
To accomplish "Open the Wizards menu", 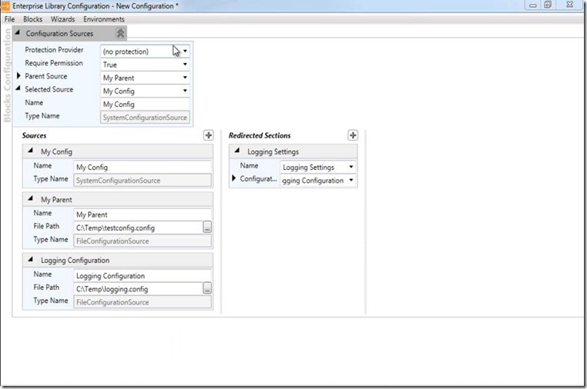I will pos(63,19).
